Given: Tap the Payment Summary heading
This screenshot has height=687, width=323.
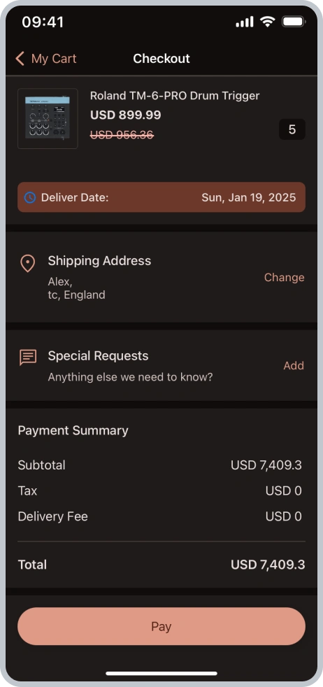Looking at the screenshot, I should [73, 430].
